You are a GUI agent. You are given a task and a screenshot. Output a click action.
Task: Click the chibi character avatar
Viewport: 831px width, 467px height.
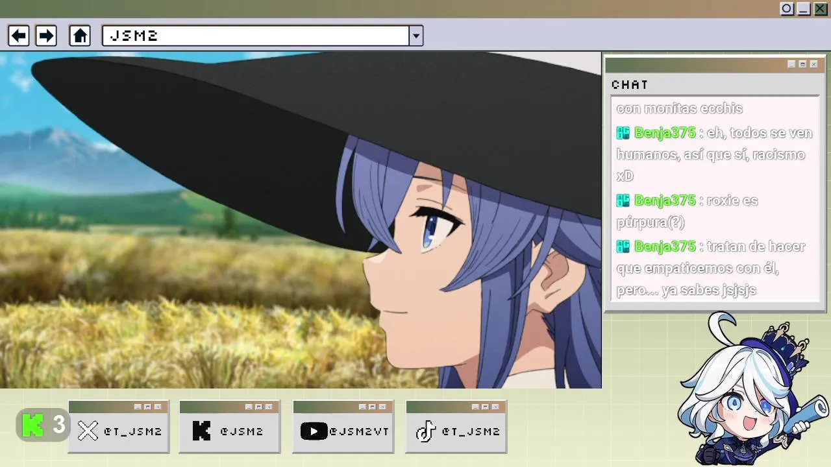753,389
